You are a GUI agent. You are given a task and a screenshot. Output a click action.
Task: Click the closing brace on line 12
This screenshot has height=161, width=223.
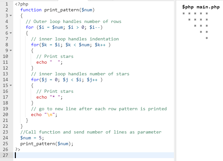[x=32, y=68]
